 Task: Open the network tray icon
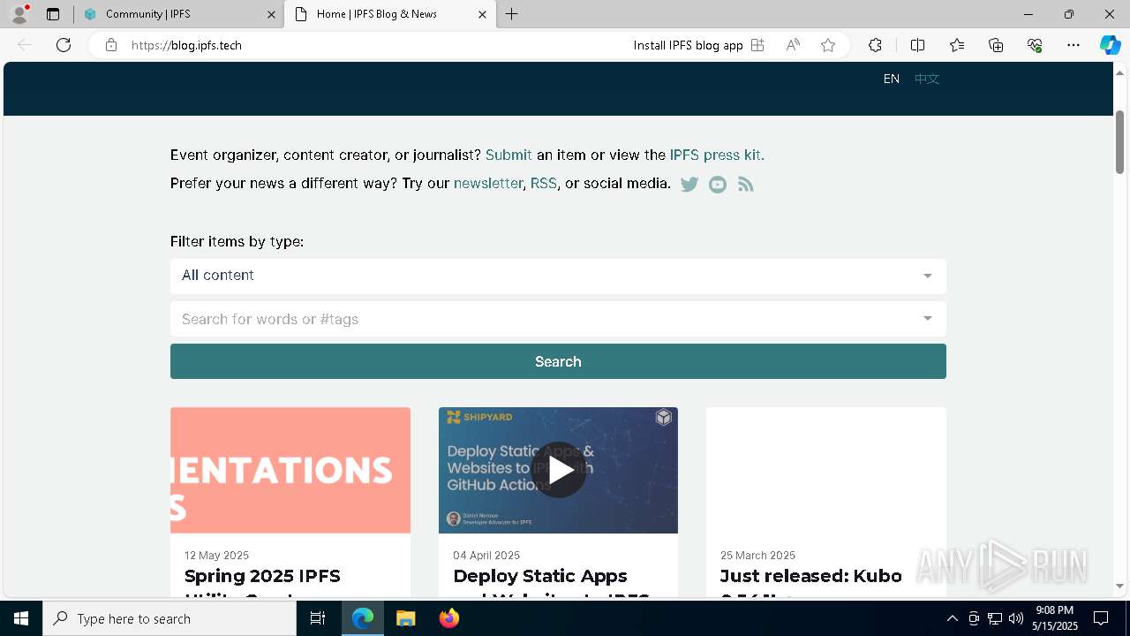(x=995, y=618)
